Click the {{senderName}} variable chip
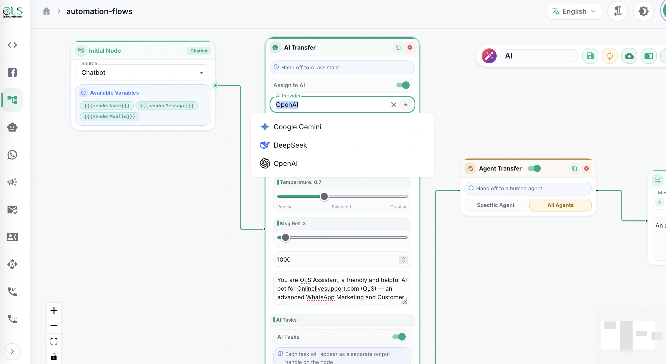The height and width of the screenshot is (364, 666). [107, 105]
